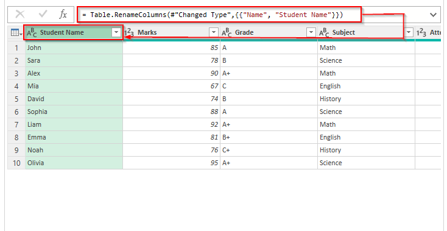Confirm formula with checkmark icon

coord(43,14)
